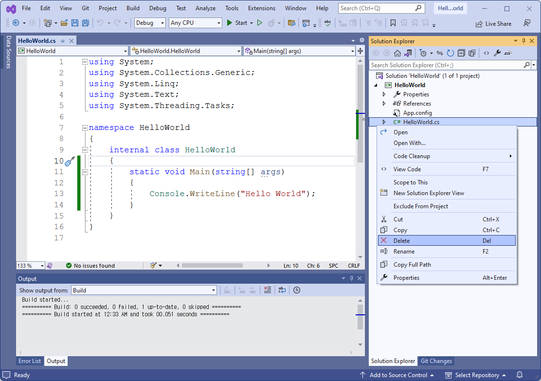Toggle auto-hide pin on Output panel

[352, 278]
